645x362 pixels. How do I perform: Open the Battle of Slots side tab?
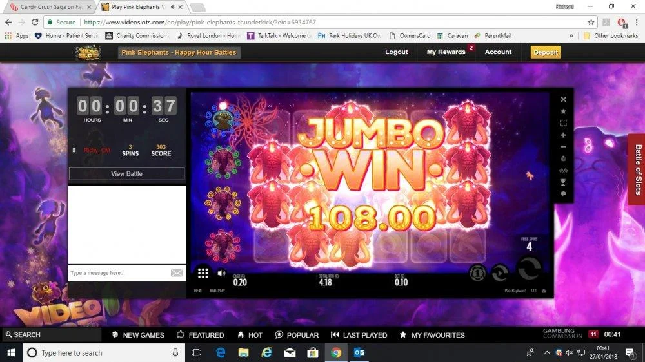[637, 169]
